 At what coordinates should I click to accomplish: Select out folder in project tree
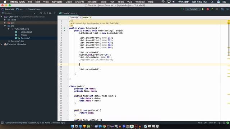pyautogui.click(x=13, y=23)
